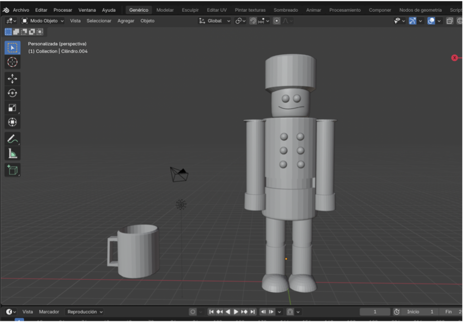Open the Agregar menu
Screen dimensions: 464x322
click(126, 20)
